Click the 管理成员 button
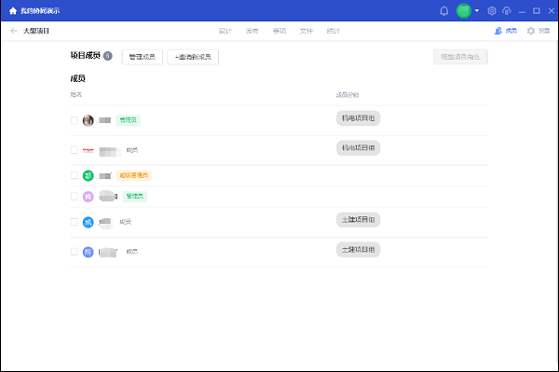559x372 pixels. point(143,57)
